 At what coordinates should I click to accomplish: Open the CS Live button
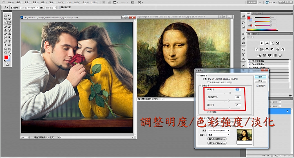[271, 2]
